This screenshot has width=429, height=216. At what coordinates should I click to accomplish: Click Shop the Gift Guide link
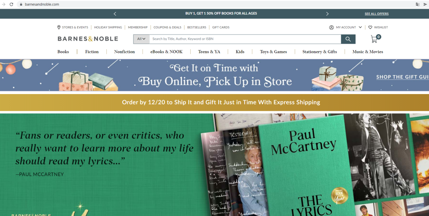(402, 77)
